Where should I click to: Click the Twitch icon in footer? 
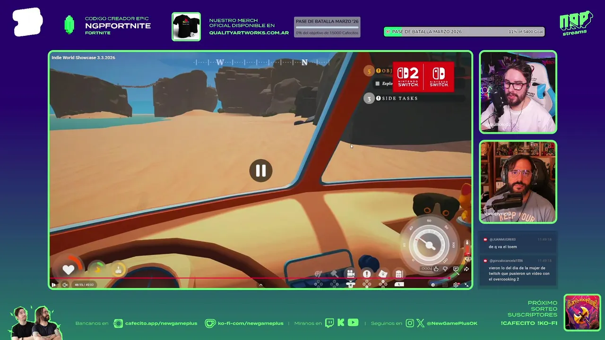(329, 323)
